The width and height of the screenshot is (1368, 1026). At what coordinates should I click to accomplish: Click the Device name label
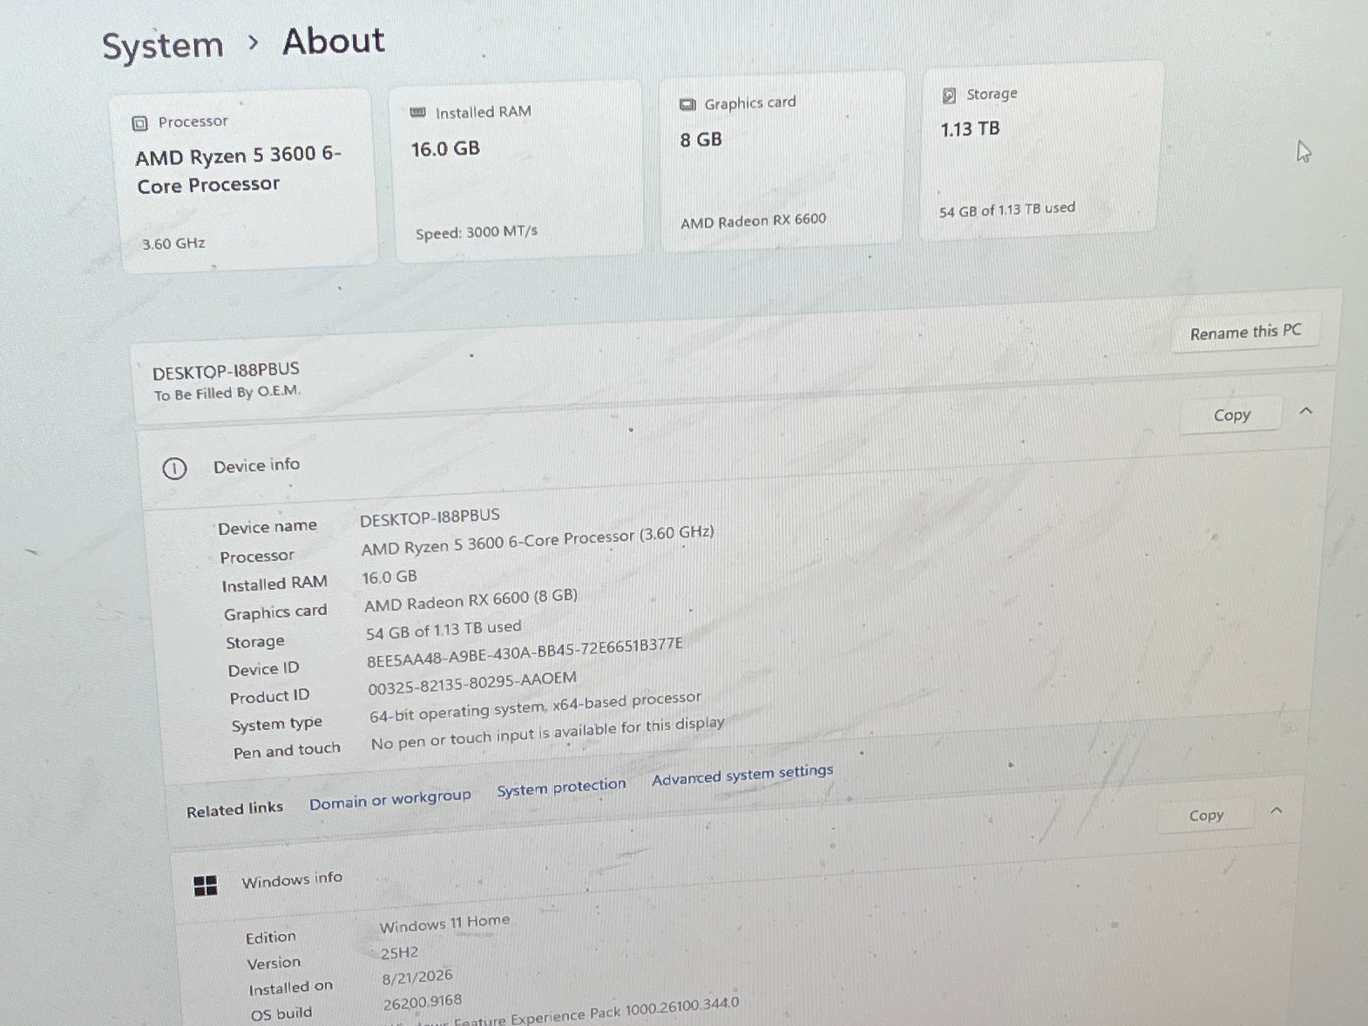[x=267, y=527]
